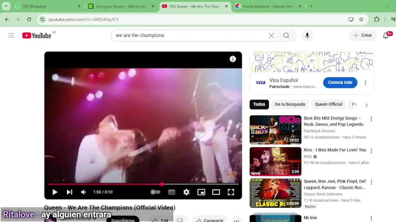Open Classic Rock Collection channel name
The image size is (396, 222).
click(x=323, y=194)
